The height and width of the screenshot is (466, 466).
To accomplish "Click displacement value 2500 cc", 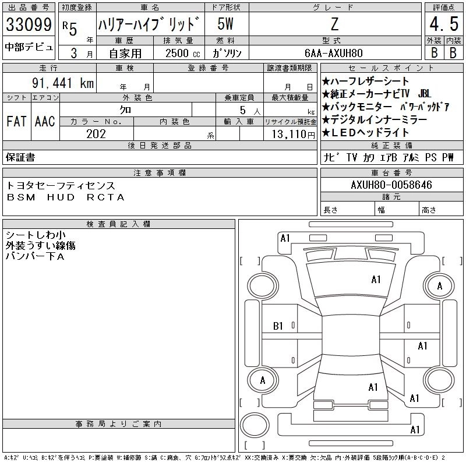I will coord(182,54).
